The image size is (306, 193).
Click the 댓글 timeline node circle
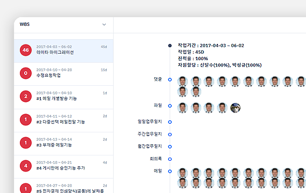[170, 79]
